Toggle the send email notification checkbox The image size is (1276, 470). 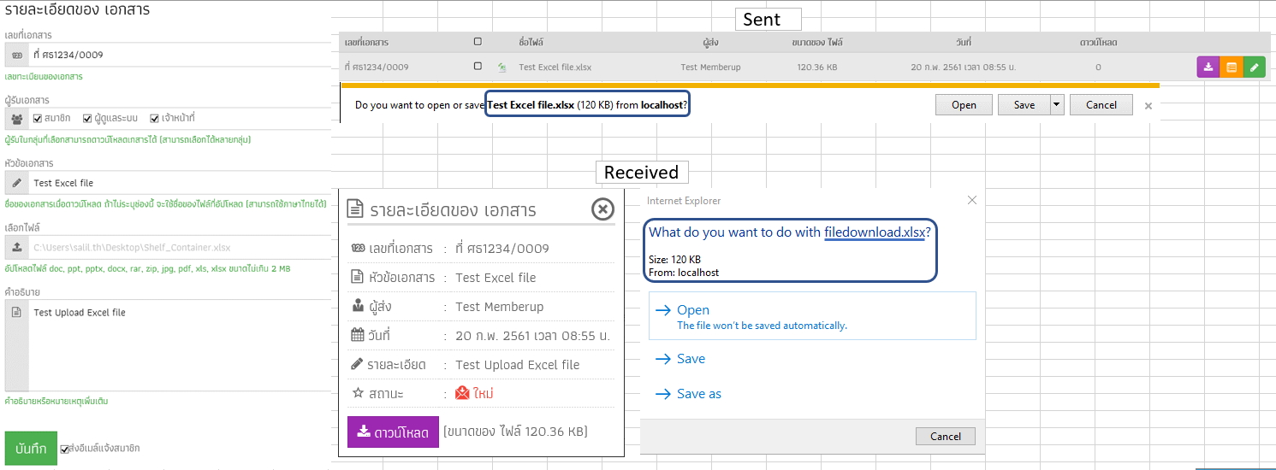click(65, 449)
